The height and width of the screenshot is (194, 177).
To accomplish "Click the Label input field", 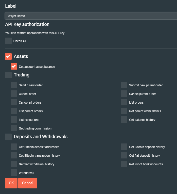I will pyautogui.click(x=91, y=16).
